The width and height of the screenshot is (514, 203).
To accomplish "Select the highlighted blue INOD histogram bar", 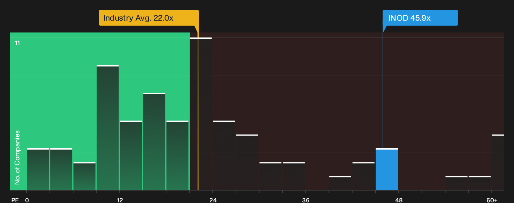I will 387,169.
